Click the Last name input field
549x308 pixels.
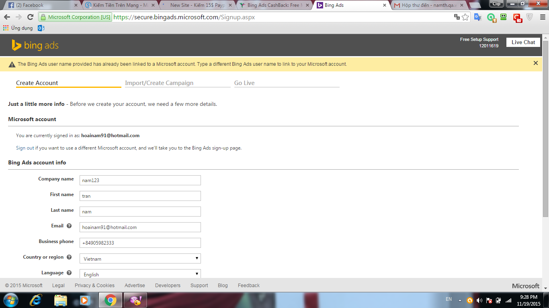(140, 212)
